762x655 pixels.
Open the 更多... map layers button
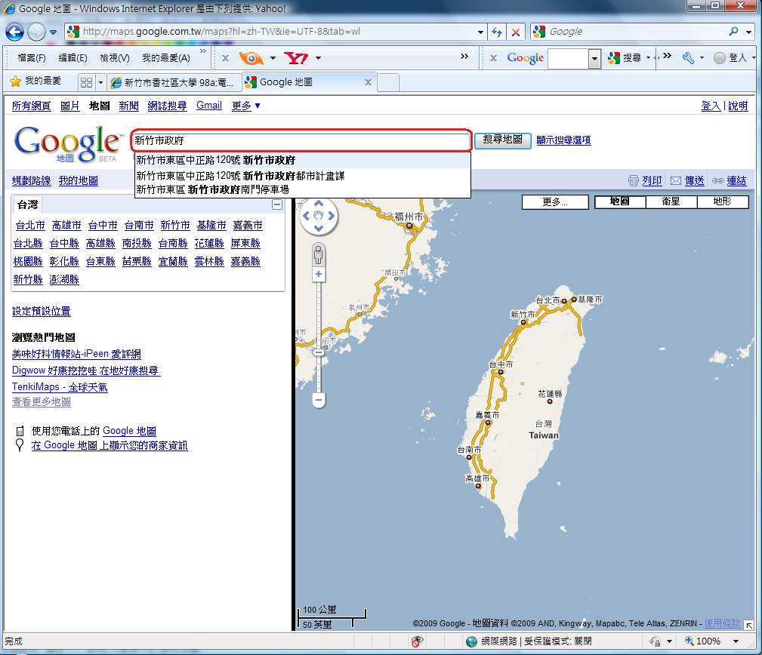tap(555, 202)
